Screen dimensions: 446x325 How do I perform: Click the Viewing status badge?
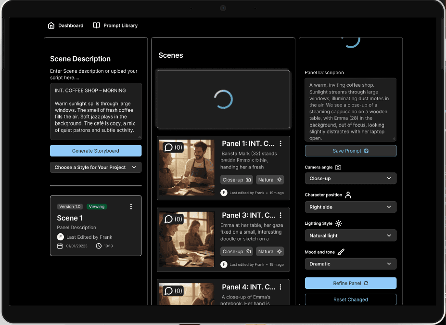[96, 207]
